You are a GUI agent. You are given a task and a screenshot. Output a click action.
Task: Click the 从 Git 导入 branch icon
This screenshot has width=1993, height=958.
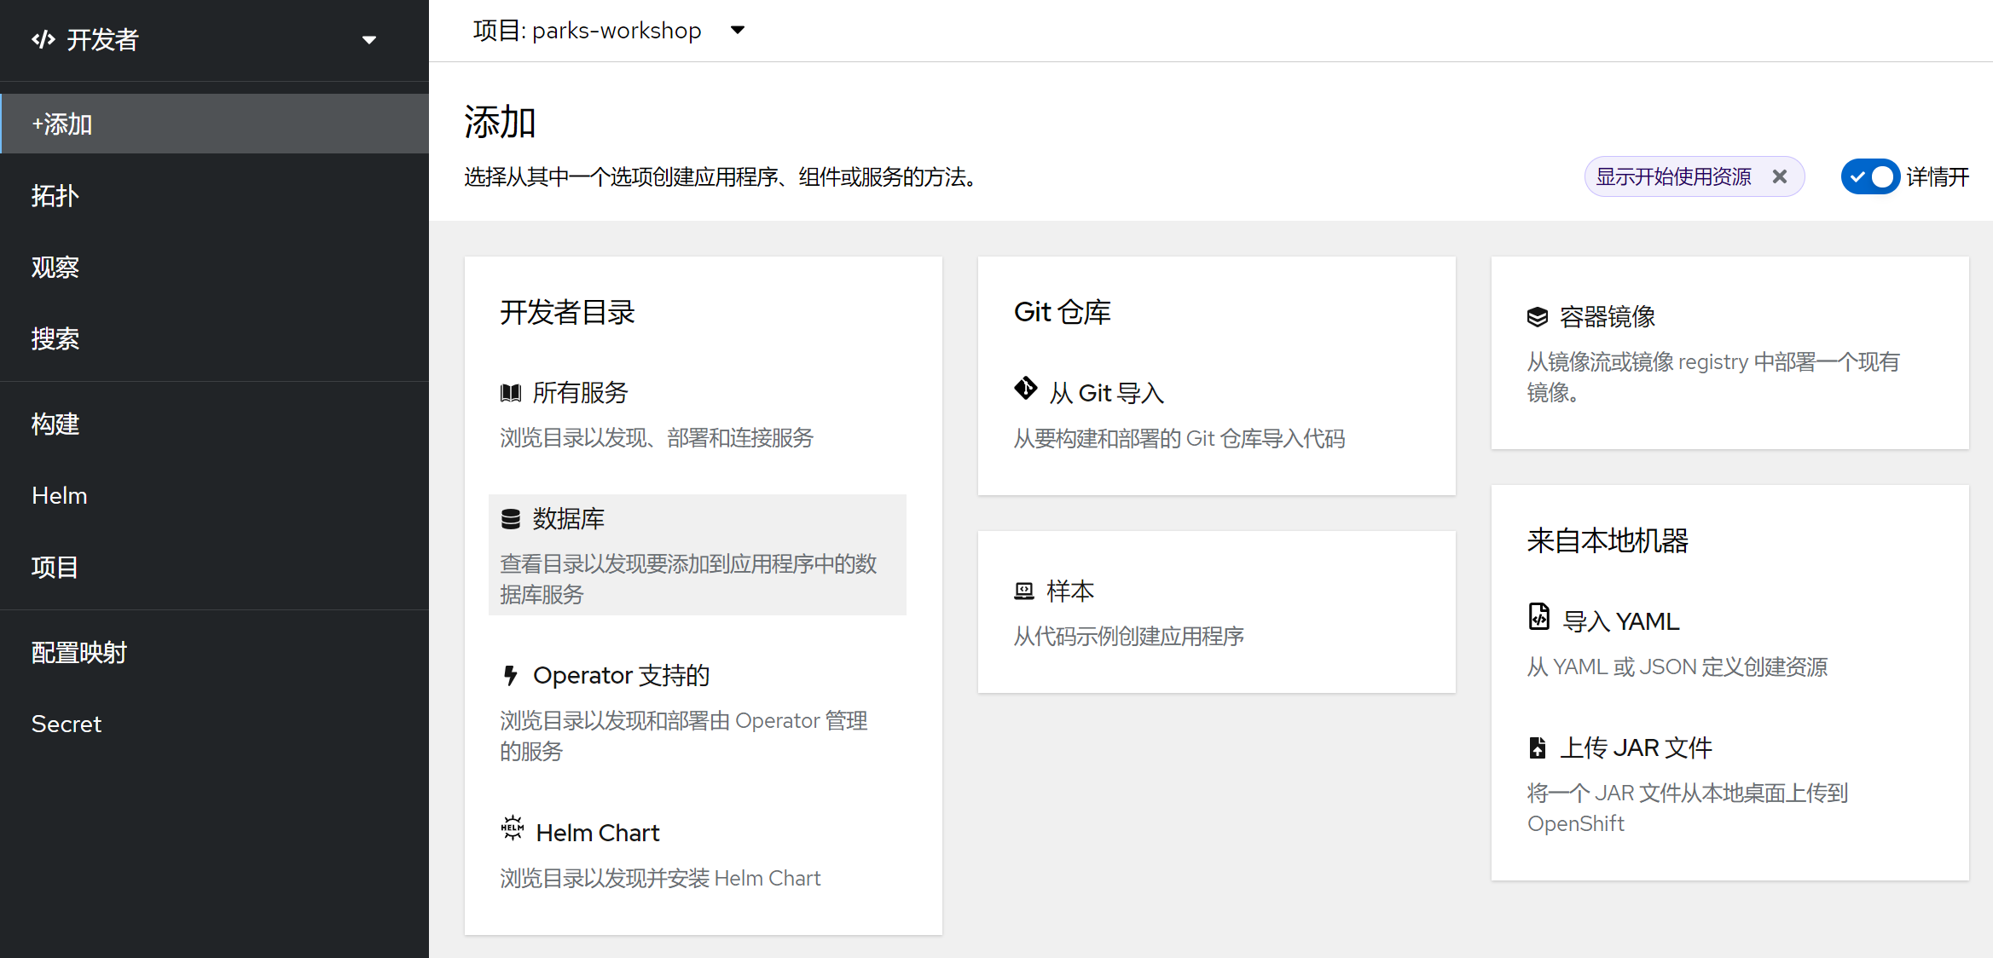pyautogui.click(x=1027, y=390)
